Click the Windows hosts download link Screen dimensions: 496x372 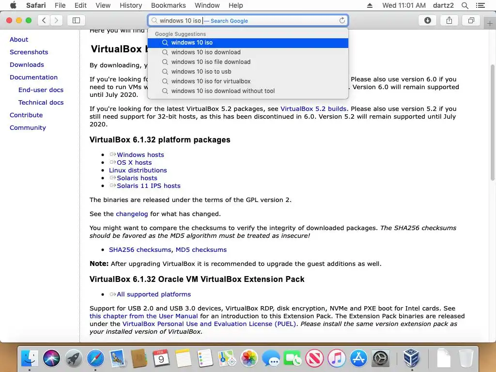coord(140,155)
